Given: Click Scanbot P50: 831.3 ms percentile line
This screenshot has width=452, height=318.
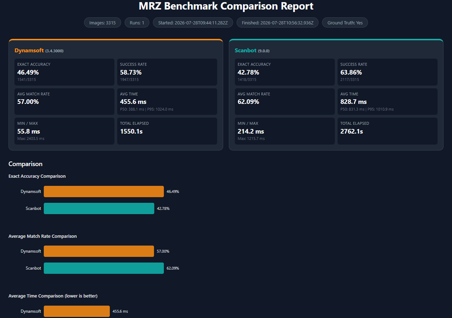Looking at the screenshot, I should tap(367, 109).
